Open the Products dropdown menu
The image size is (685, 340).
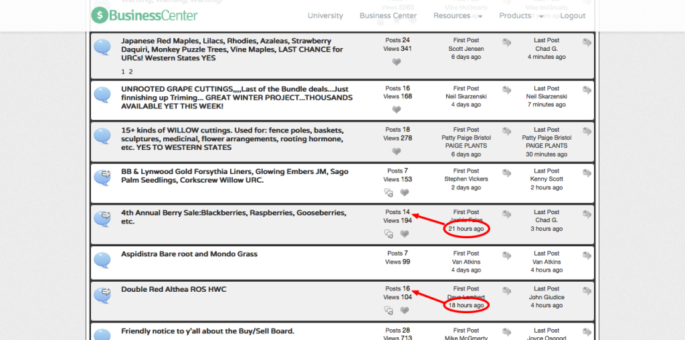[520, 15]
